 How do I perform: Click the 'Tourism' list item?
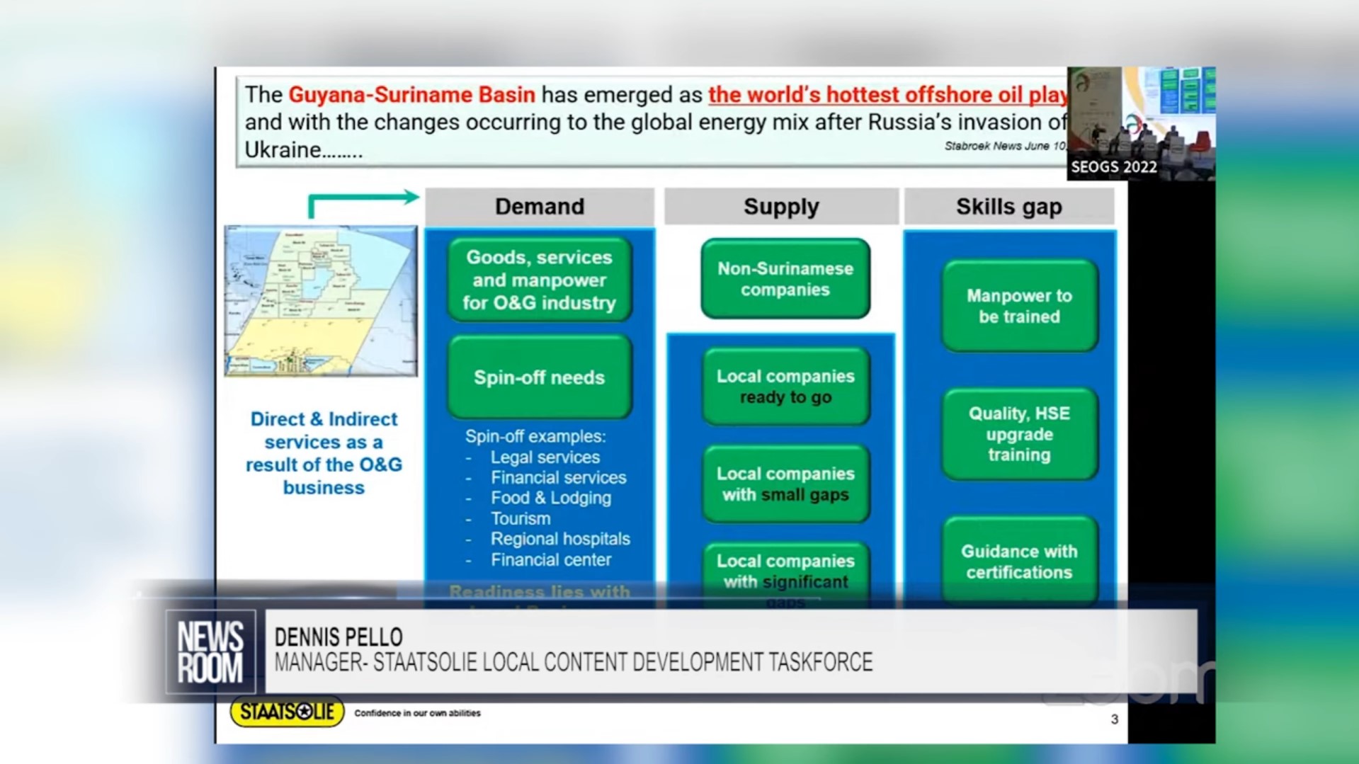pyautogui.click(x=521, y=519)
